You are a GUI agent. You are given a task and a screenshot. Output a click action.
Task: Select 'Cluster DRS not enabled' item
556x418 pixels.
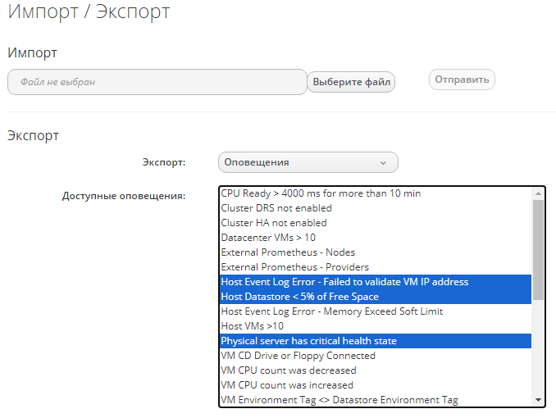276,208
